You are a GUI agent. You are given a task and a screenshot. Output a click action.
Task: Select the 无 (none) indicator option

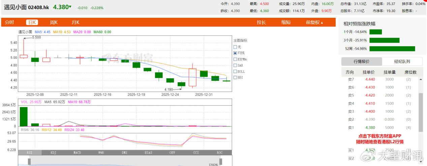[235, 47]
